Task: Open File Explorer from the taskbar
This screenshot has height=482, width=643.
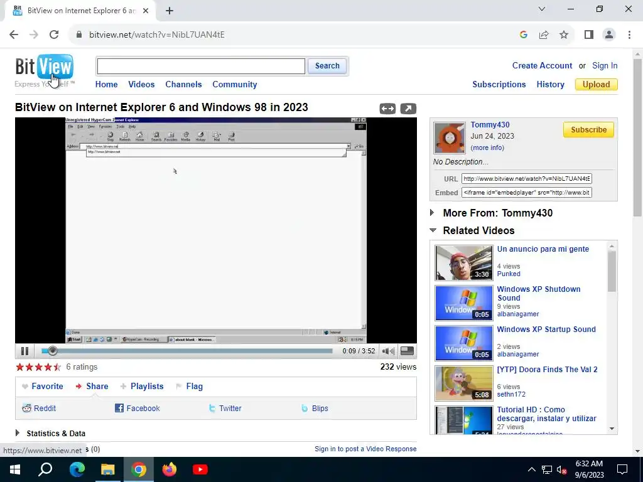Action: pos(108,469)
